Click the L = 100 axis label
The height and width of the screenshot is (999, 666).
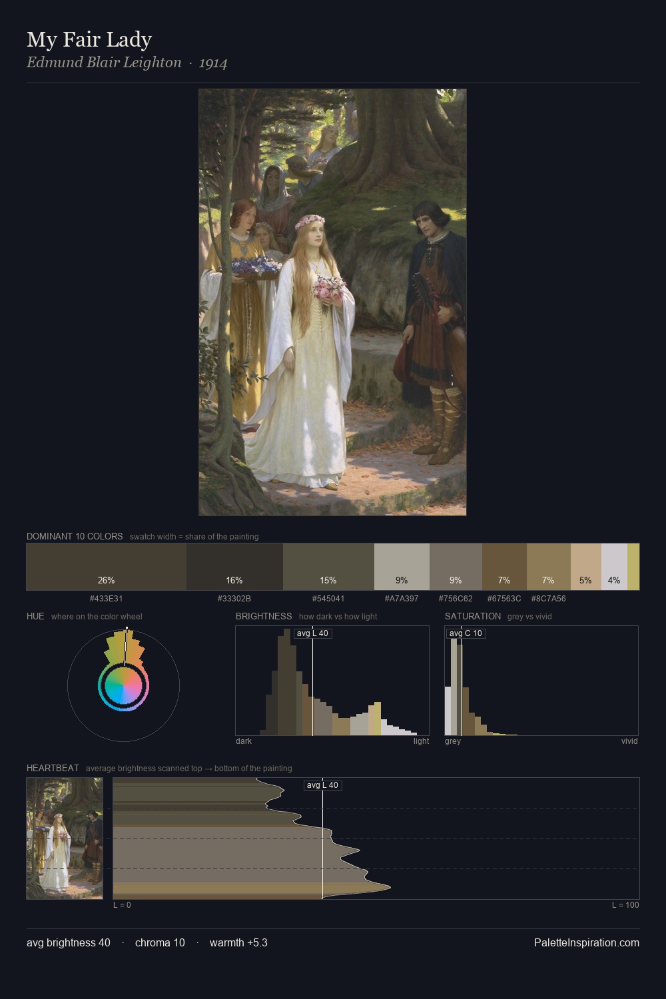click(625, 905)
